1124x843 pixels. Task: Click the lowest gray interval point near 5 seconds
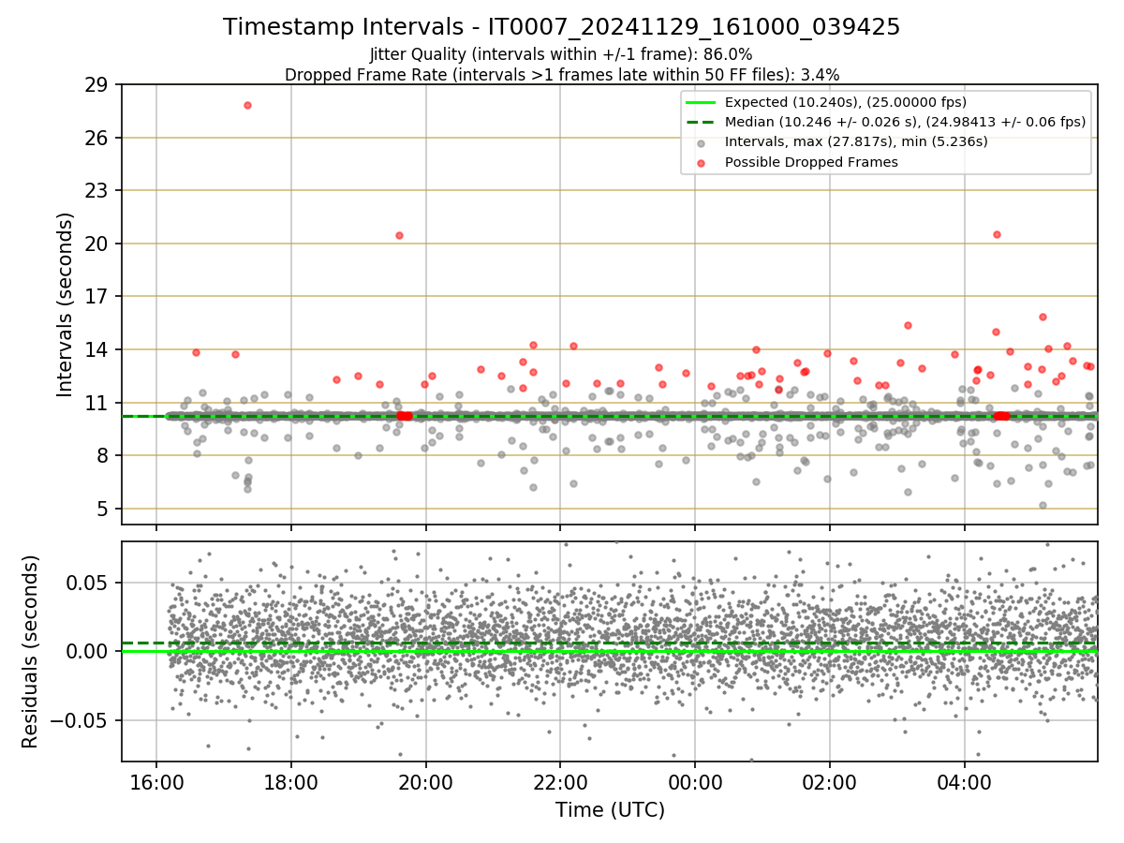click(1043, 505)
